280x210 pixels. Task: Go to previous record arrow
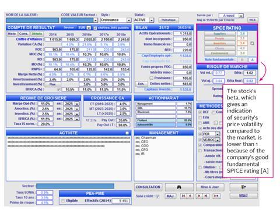click(x=190, y=196)
